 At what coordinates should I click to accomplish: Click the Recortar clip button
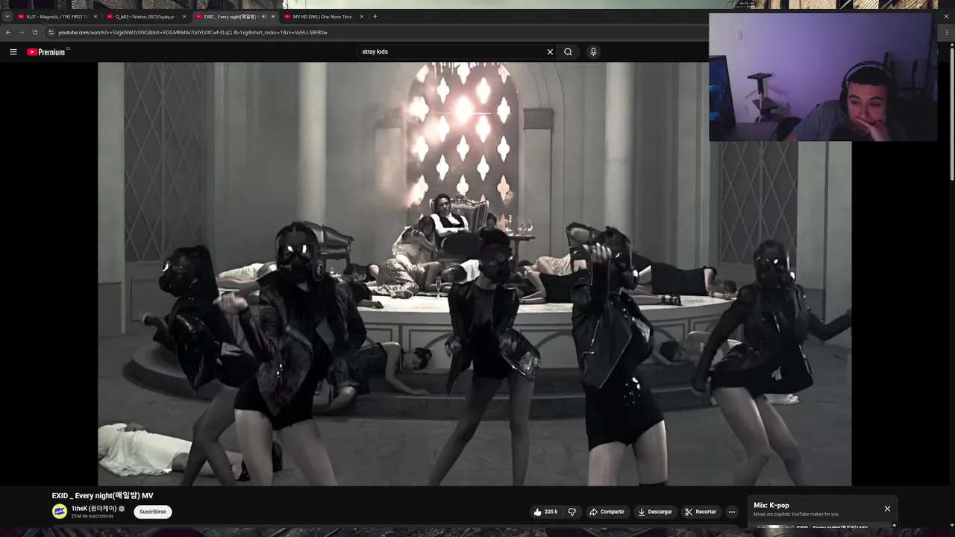pyautogui.click(x=701, y=512)
